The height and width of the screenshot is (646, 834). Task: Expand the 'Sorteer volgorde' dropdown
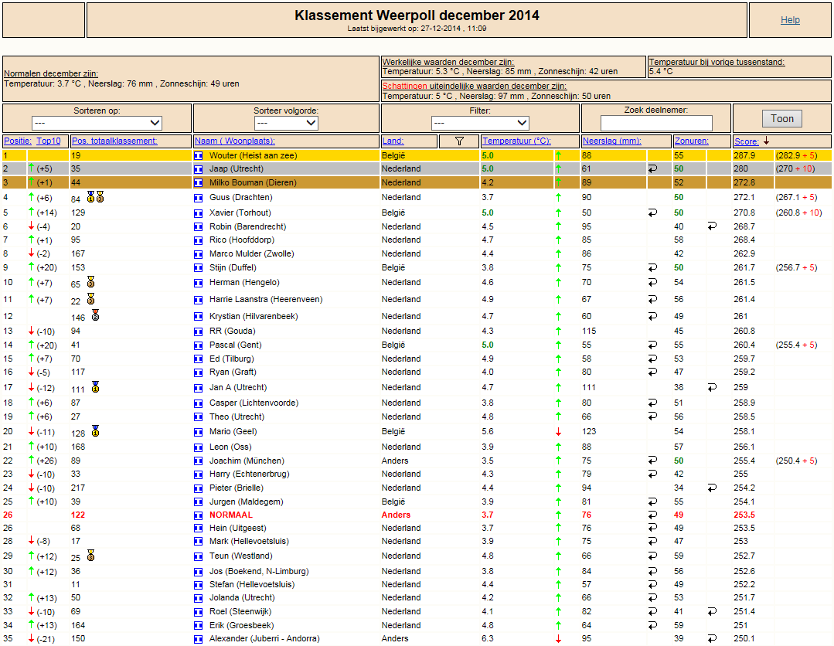[286, 123]
